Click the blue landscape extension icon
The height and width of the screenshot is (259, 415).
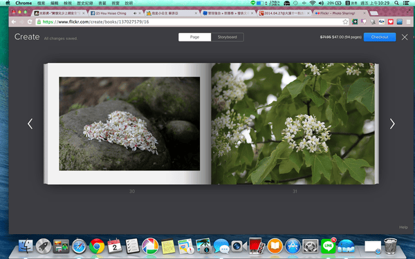[400, 22]
